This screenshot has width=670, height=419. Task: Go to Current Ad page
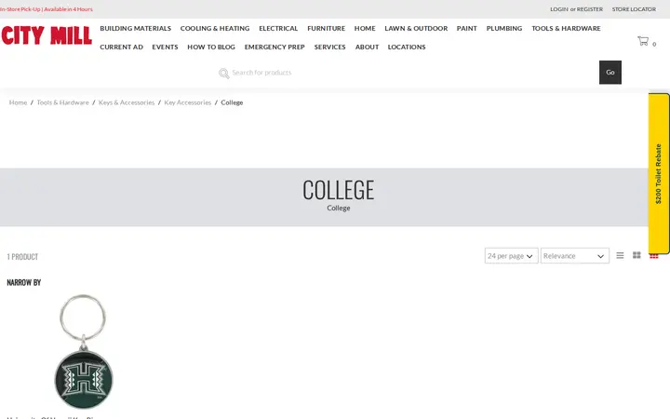pyautogui.click(x=121, y=47)
